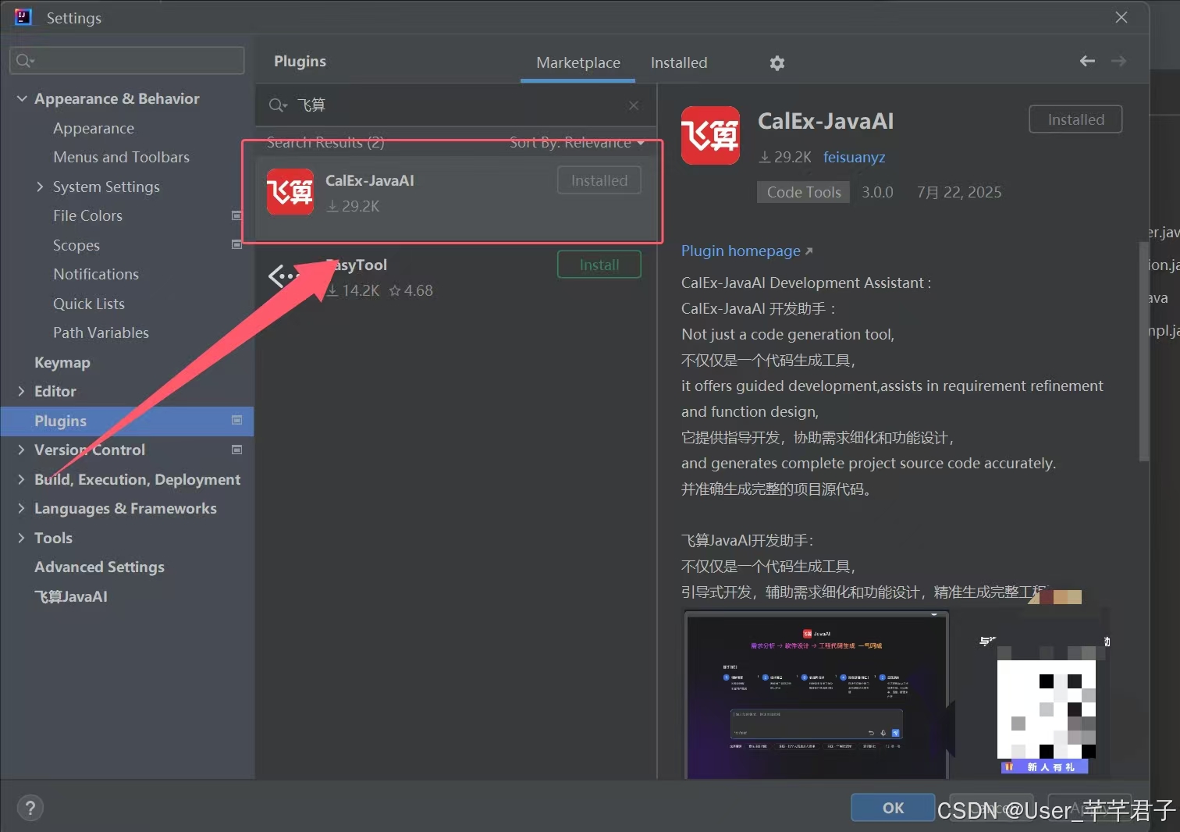Image resolution: width=1180 pixels, height=832 pixels.
Task: Open Menus and Toolbars settings
Action: (121, 157)
